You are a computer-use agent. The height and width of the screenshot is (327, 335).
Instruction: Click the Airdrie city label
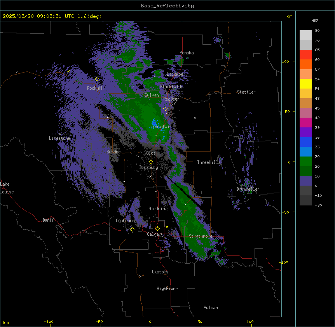157,209
